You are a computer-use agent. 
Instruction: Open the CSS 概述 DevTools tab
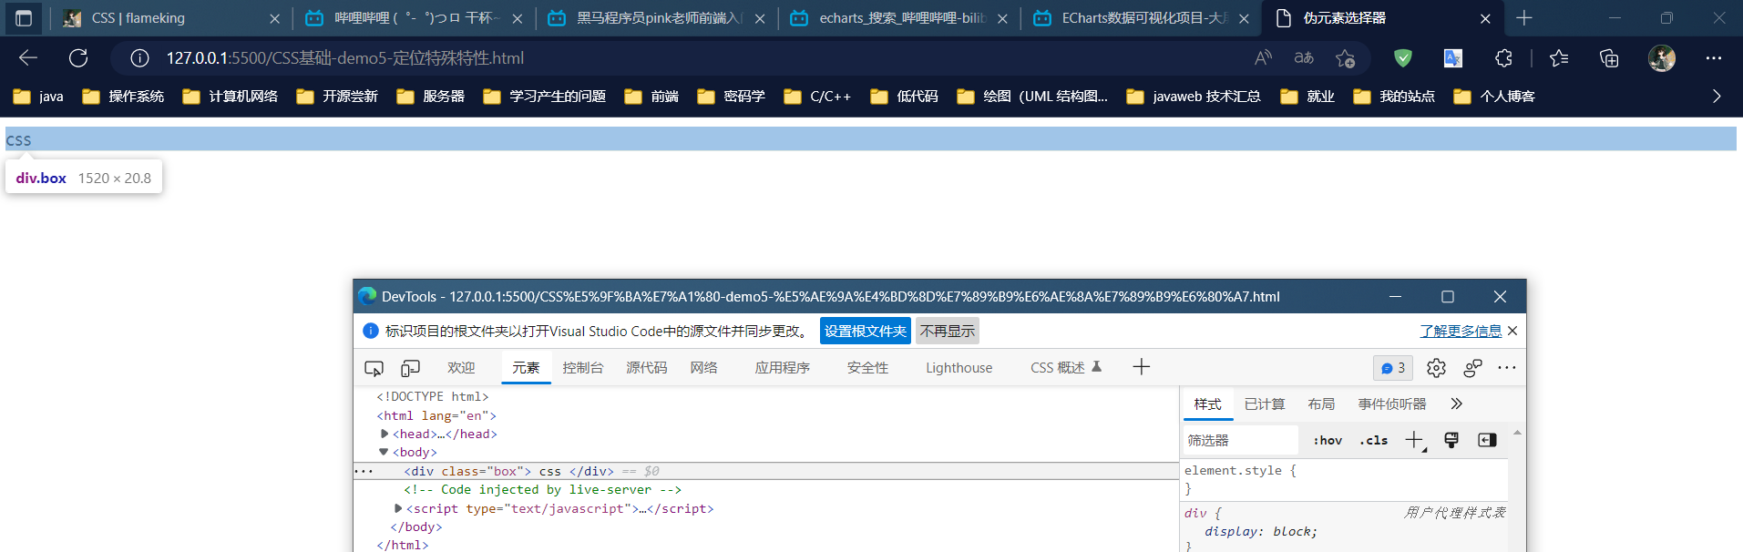[1066, 368]
